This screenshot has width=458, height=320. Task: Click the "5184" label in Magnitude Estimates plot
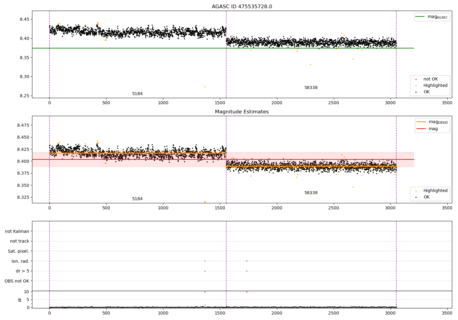coord(137,199)
